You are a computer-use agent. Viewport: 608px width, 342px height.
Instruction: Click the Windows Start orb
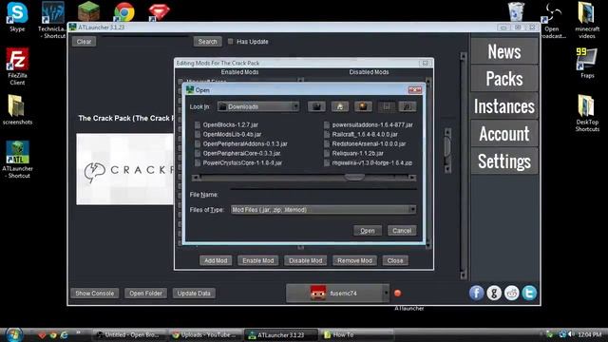(14, 334)
